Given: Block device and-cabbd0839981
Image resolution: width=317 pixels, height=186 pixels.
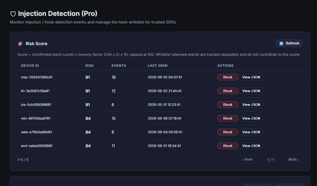Looking at the screenshot, I should 227,146.
